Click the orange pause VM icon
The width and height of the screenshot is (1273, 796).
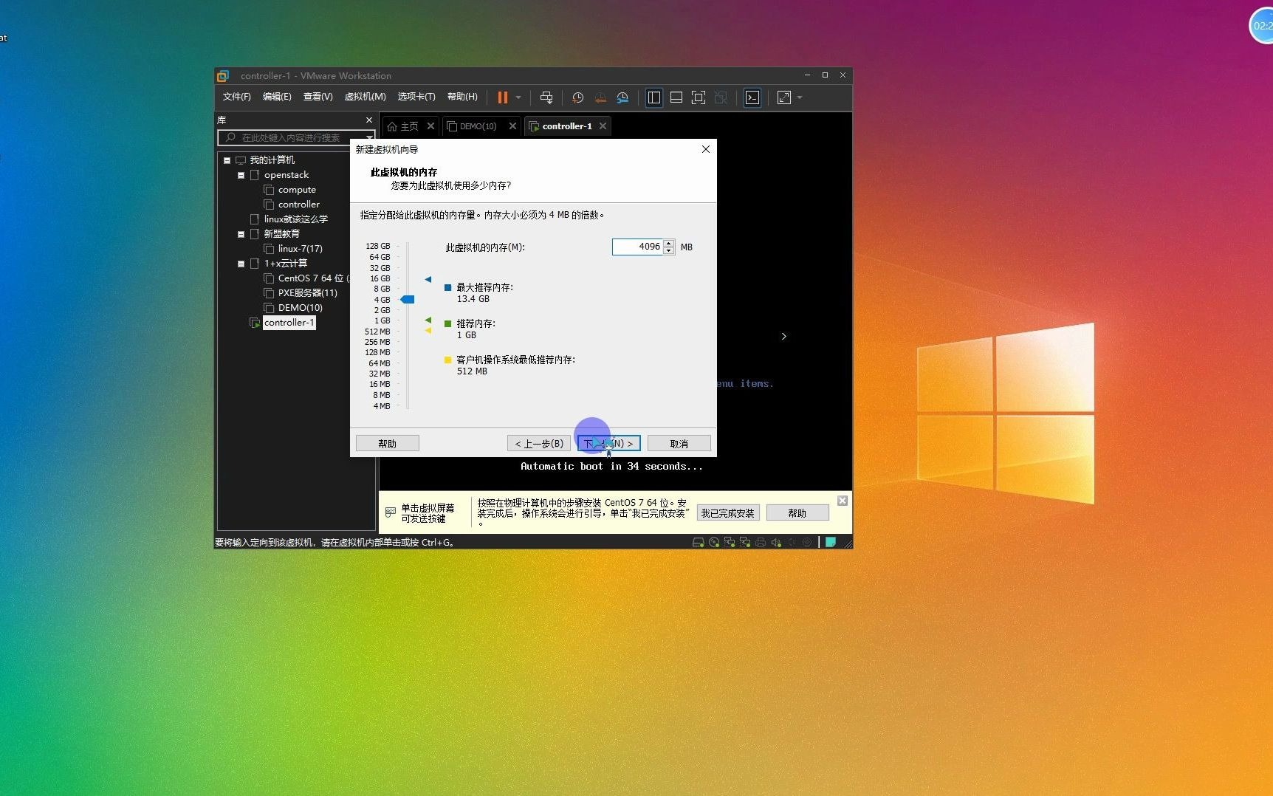[503, 97]
